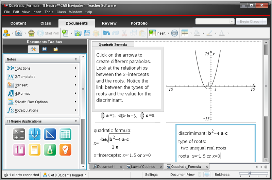
Task: Open the document list icon right of tab arrows
Action: 266,167
